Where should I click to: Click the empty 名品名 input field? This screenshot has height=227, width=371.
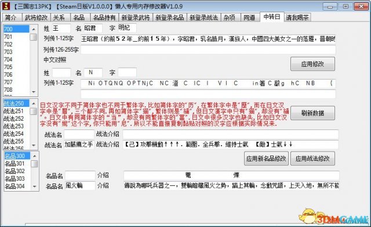coord(80,175)
